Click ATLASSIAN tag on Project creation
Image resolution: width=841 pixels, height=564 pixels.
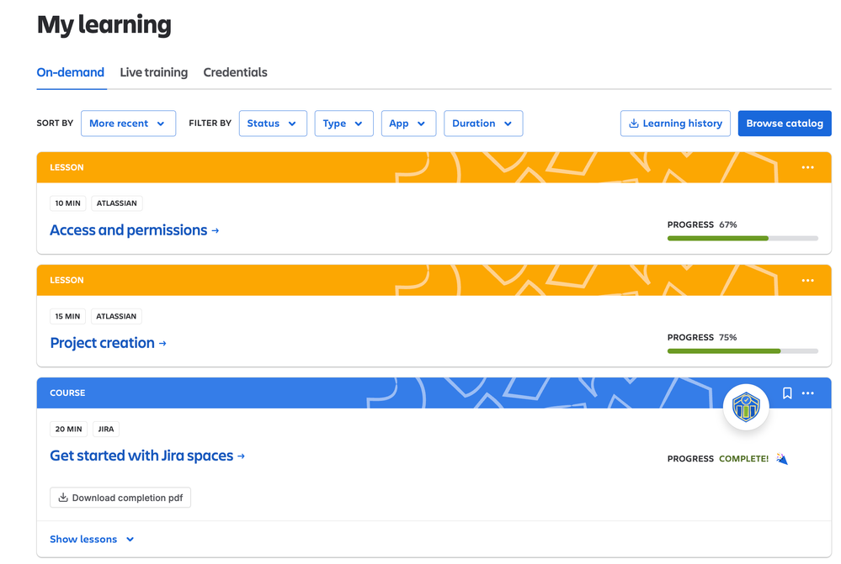pos(116,317)
